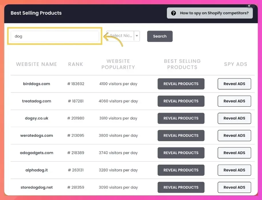Click '3800 visitors per day' cell
The height and width of the screenshot is (200, 262).
(x=118, y=136)
